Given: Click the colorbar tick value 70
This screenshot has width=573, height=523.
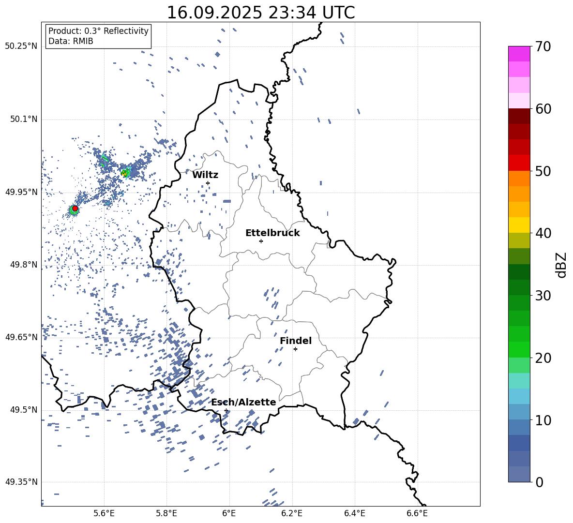Looking at the screenshot, I should (543, 46).
